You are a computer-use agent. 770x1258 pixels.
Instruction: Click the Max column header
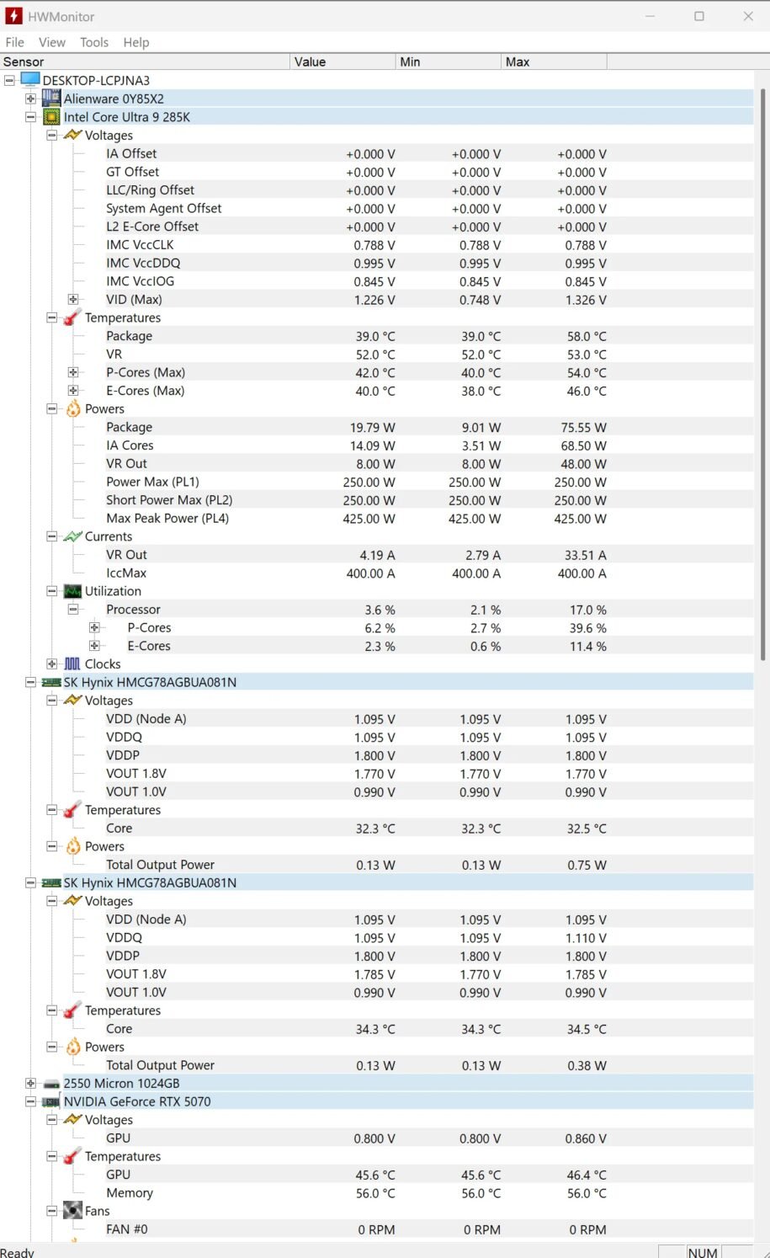(555, 61)
